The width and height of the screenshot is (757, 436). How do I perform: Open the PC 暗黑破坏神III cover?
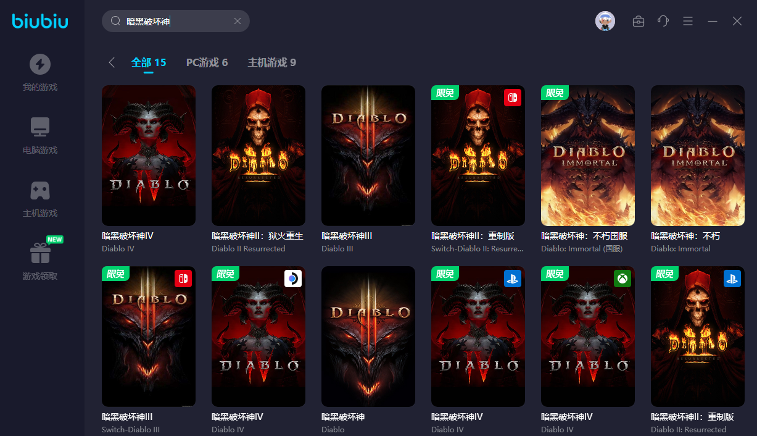pyautogui.click(x=368, y=156)
